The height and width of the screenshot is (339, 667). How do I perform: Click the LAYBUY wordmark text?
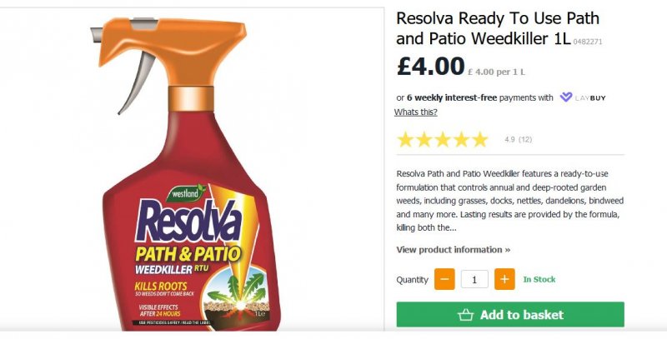(591, 98)
